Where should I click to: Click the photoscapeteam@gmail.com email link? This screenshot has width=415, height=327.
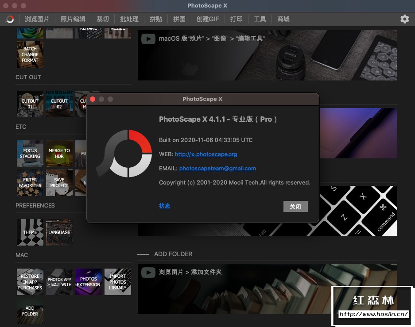click(x=217, y=169)
